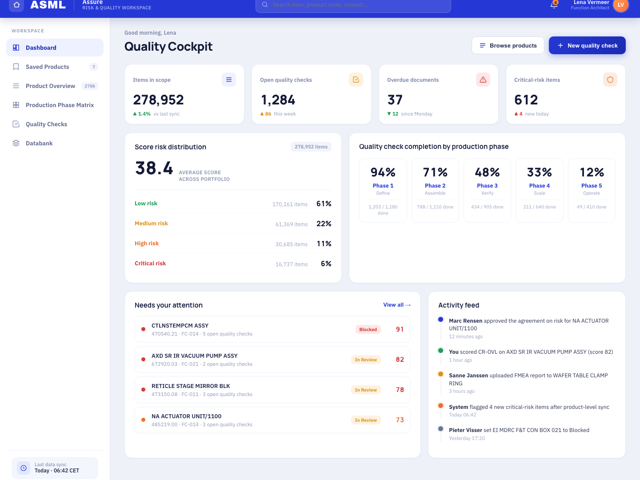Click the Critical-risk items shield icon

(x=610, y=80)
